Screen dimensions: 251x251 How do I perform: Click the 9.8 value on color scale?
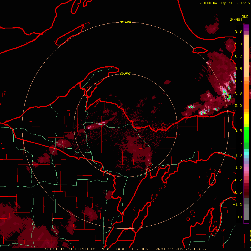click(x=238, y=31)
